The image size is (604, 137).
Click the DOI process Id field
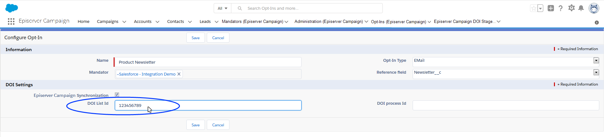[x=506, y=105]
